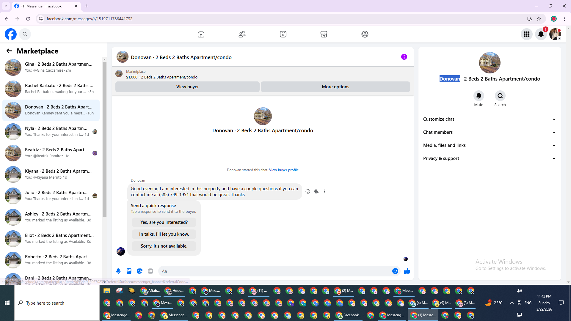Expand Media, files and links section

[x=490, y=145]
